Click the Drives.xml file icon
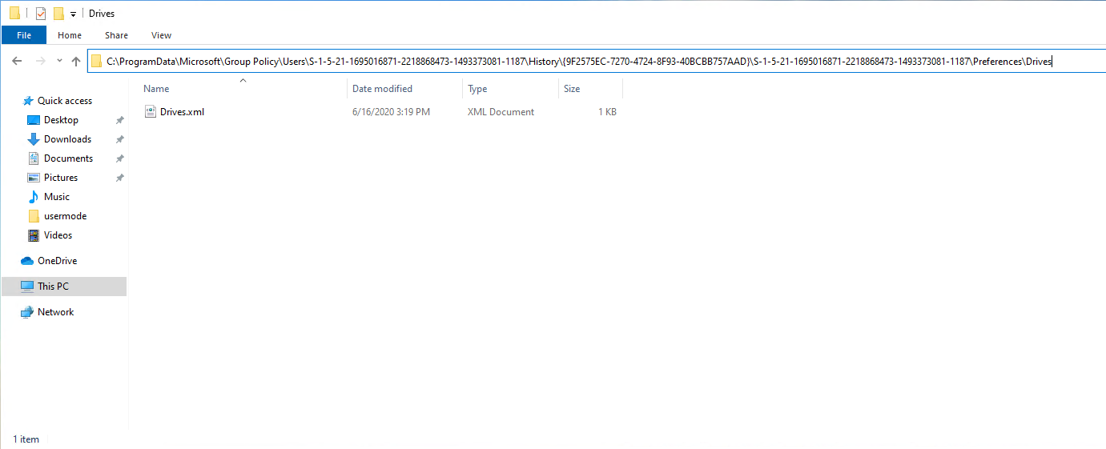Viewport: 1106px width, 449px height. (150, 112)
